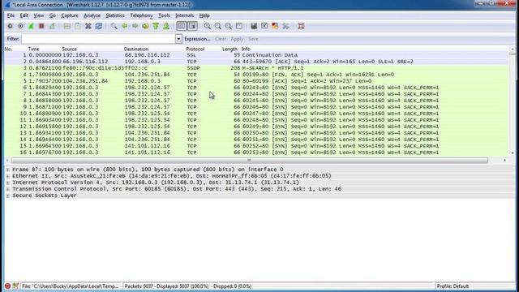Edit capture filters icon
Viewport: 519px width, 292px height.
click(x=254, y=26)
